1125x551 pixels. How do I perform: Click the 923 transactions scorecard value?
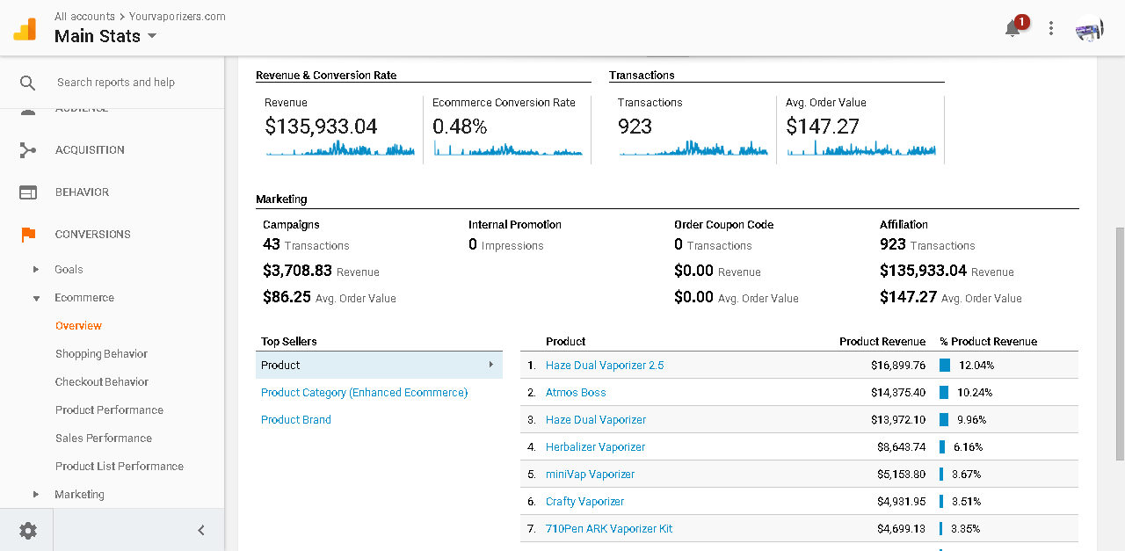[x=635, y=127]
